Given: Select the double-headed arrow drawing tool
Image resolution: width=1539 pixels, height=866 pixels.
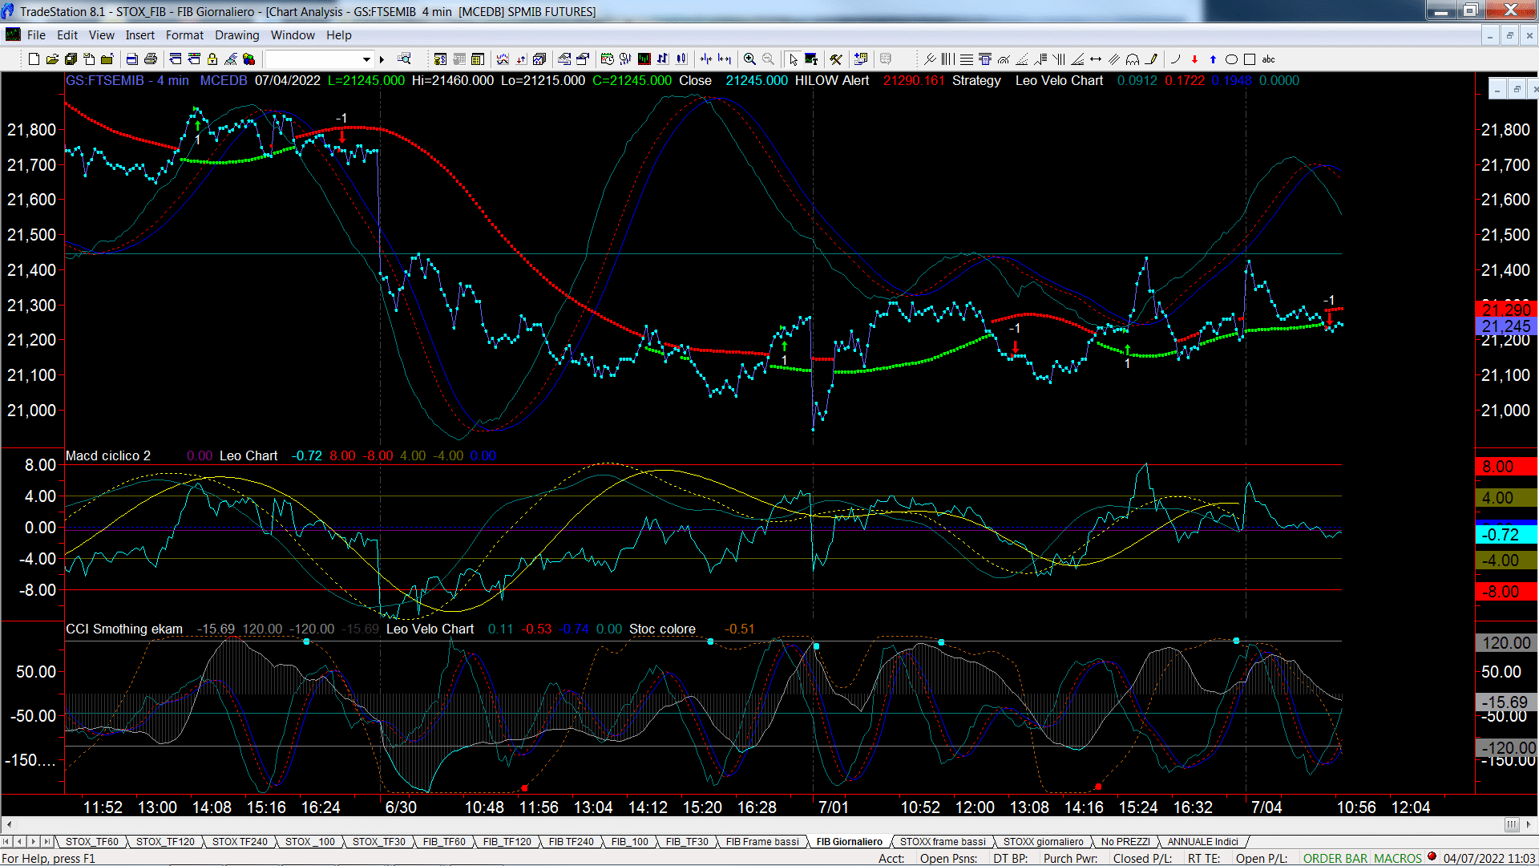Looking at the screenshot, I should (1096, 59).
